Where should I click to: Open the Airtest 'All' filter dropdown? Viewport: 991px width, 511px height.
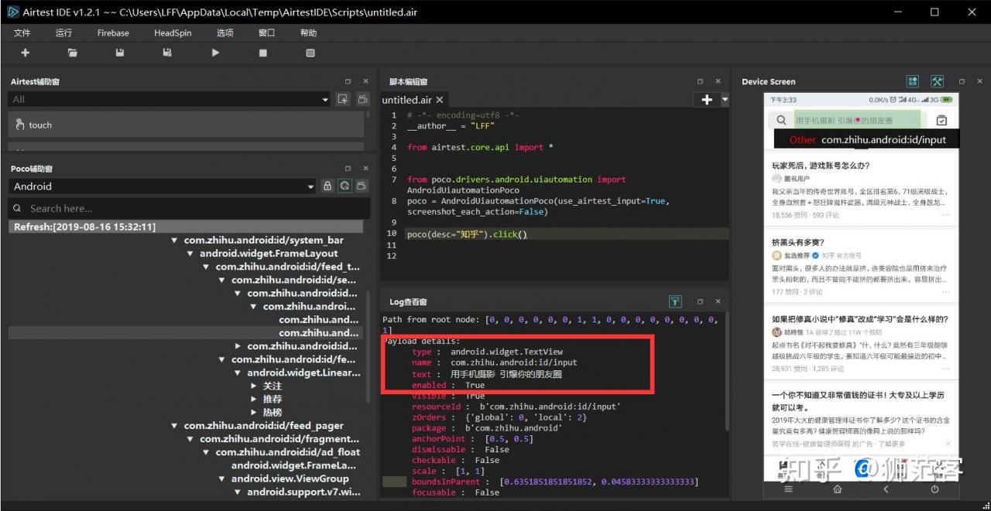[x=325, y=100]
